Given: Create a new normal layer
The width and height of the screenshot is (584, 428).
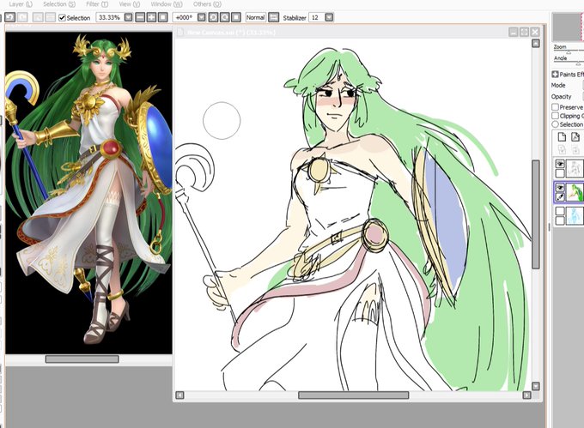Looking at the screenshot, I should coord(562,137).
